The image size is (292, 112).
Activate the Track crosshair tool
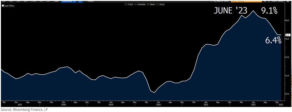click(129, 4)
